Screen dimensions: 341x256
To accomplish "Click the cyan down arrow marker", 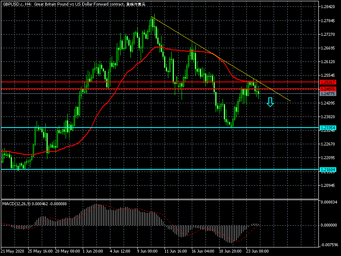I will tap(270, 102).
